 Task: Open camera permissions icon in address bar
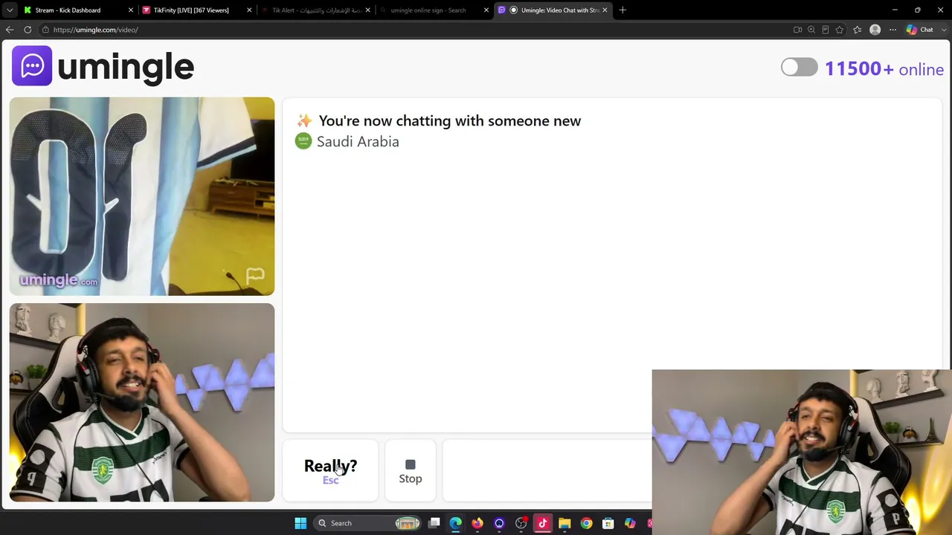tap(797, 30)
